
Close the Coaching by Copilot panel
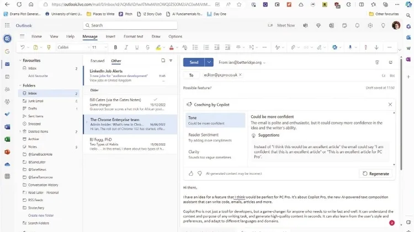(390, 104)
